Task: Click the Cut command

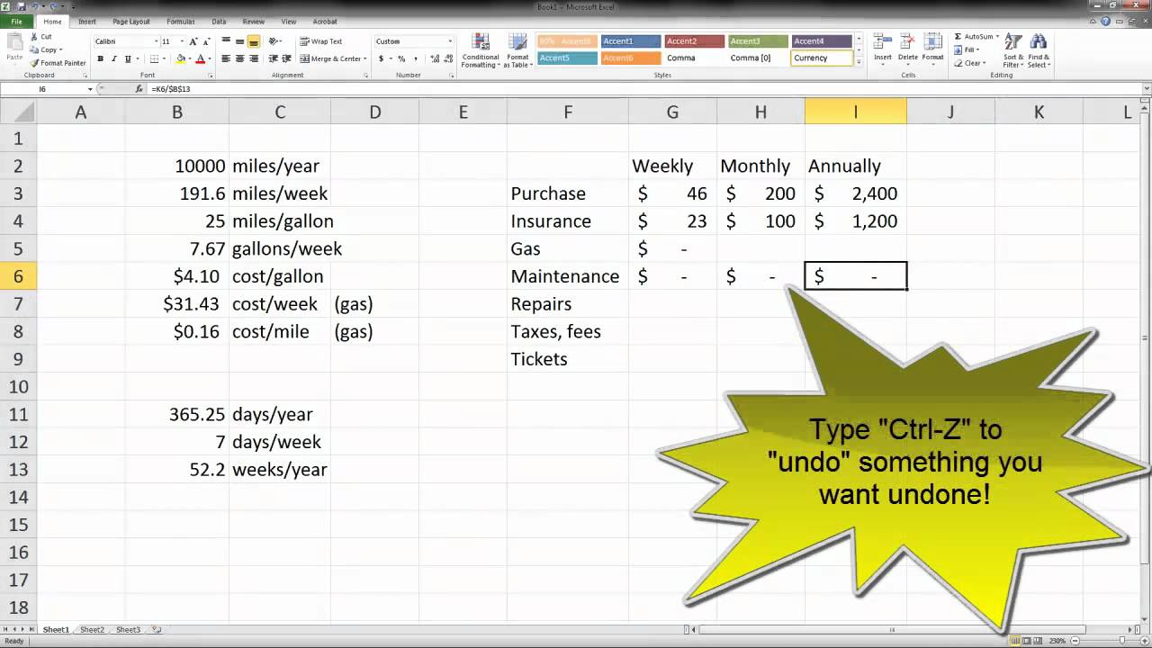Action: coord(40,37)
